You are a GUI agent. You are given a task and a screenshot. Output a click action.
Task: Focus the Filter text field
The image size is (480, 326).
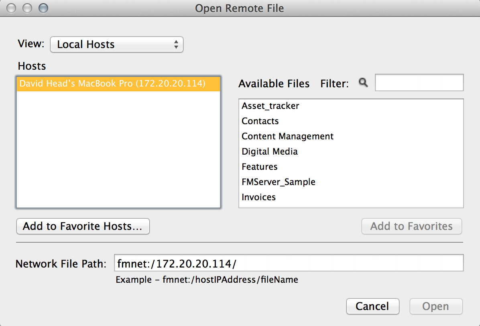point(419,83)
